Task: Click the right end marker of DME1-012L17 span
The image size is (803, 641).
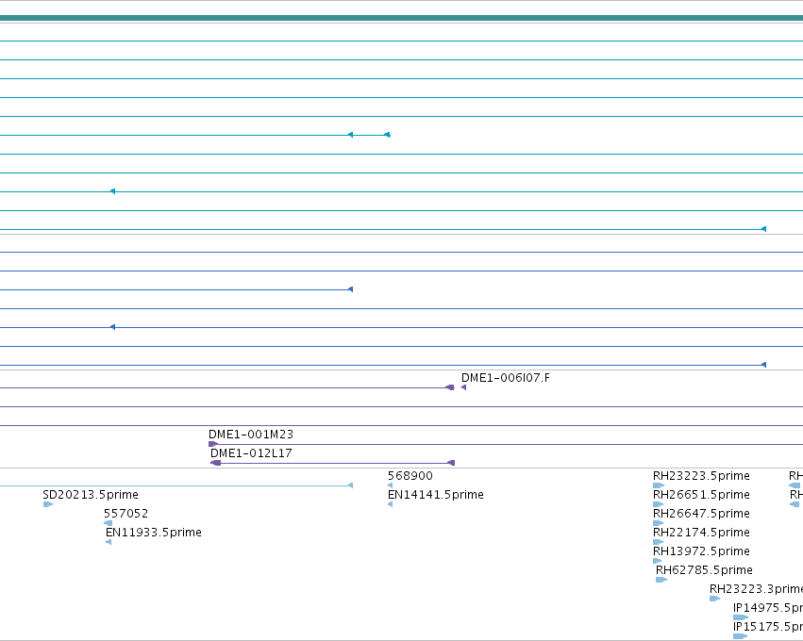Action: 451,463
